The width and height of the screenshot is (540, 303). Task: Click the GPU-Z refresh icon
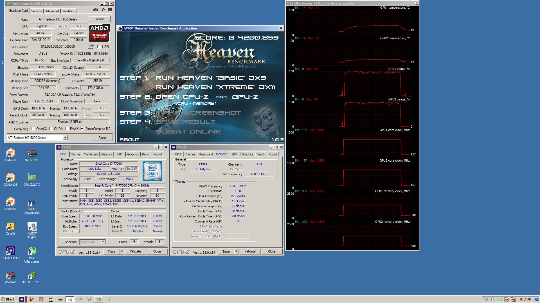click(x=103, y=10)
